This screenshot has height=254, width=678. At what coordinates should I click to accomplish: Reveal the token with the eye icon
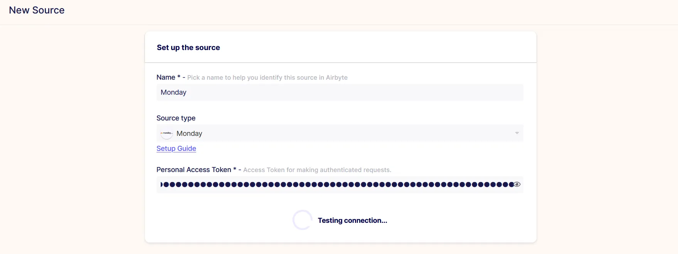pyautogui.click(x=517, y=184)
